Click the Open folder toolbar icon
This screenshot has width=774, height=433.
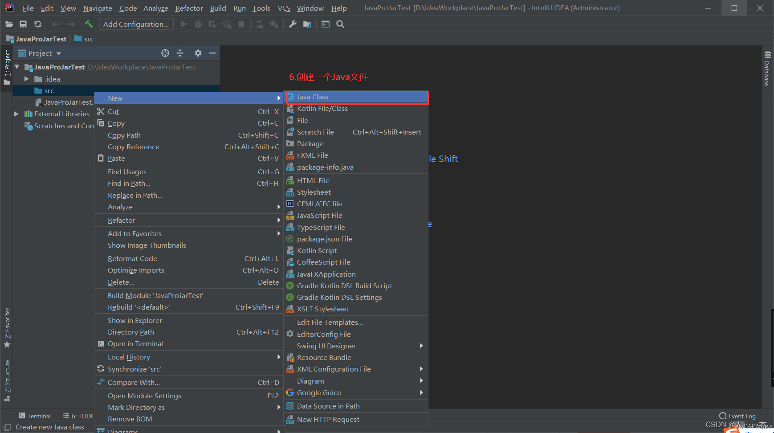[x=9, y=24]
